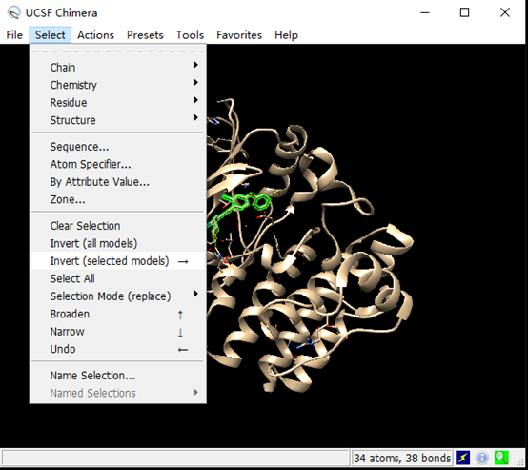Click the dashed tear-off line of menu

coord(118,51)
